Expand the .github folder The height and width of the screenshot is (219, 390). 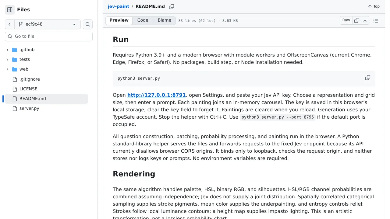click(7, 50)
